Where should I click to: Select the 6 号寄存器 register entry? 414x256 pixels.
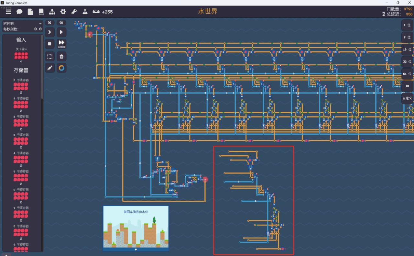click(x=21, y=196)
